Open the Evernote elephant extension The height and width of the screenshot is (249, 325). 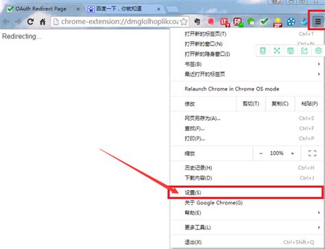point(197,21)
